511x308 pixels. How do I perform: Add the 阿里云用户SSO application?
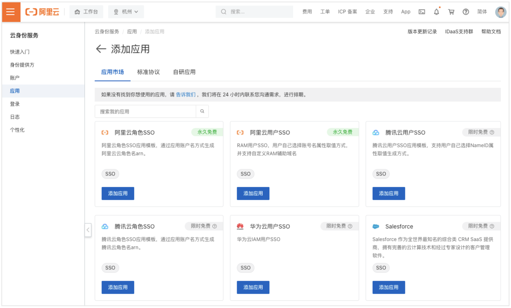pos(253,193)
